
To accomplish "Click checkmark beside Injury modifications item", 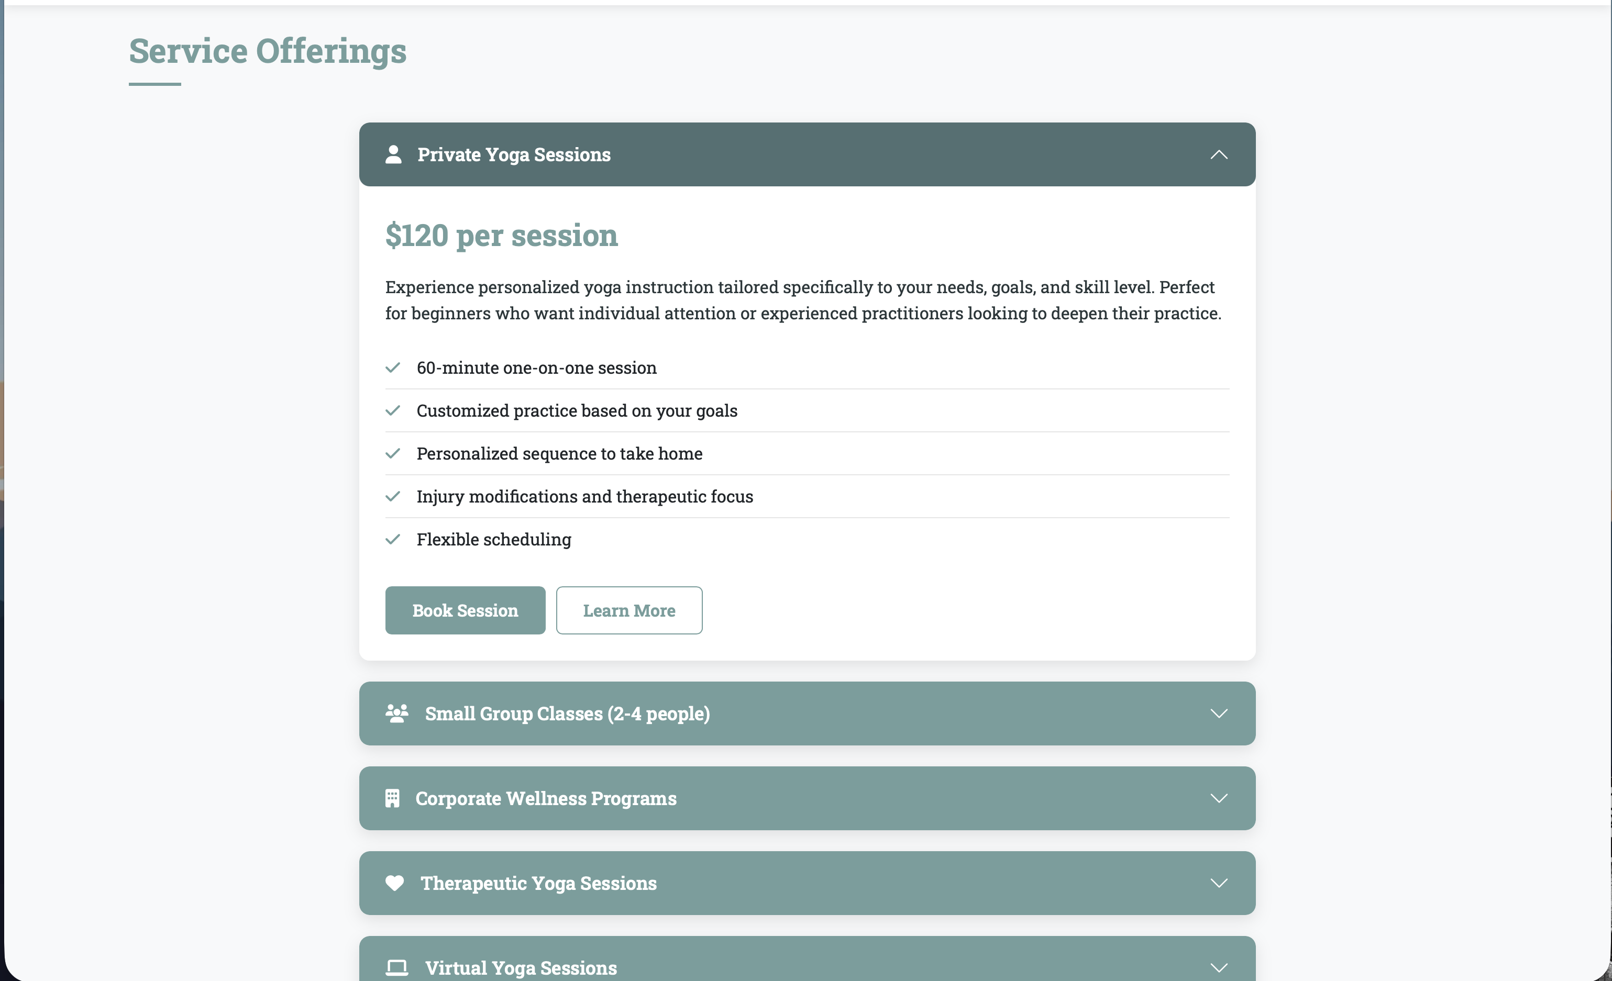I will tap(393, 496).
